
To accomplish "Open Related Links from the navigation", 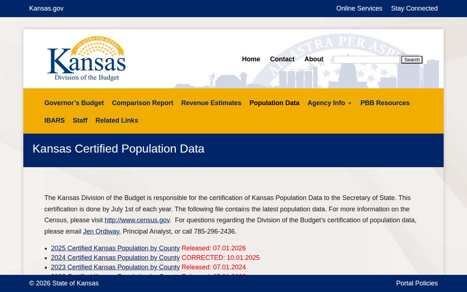I will [x=117, y=120].
